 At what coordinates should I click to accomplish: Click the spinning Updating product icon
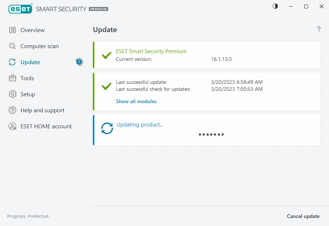pyautogui.click(x=107, y=128)
